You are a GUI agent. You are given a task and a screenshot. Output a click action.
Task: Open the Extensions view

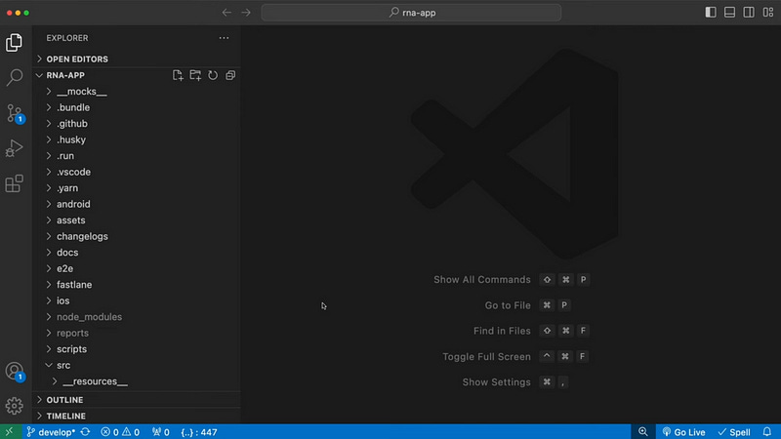14,183
